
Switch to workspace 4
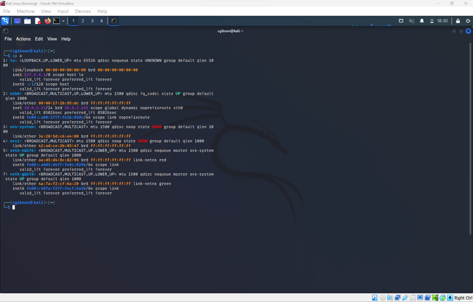(x=102, y=21)
